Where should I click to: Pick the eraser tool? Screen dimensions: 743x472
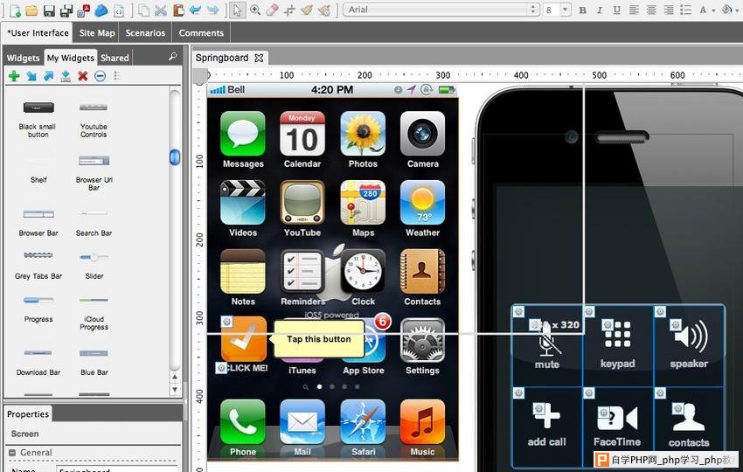pos(273,10)
